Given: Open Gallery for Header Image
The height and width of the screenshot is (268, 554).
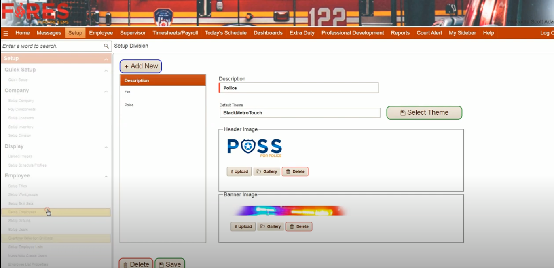Looking at the screenshot, I should [x=267, y=171].
